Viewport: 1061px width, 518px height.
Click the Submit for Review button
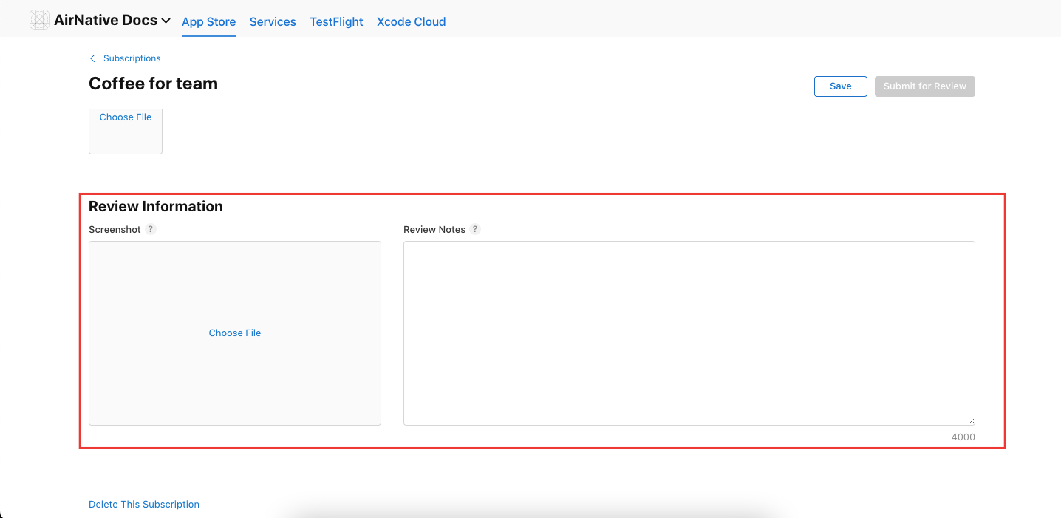[x=925, y=86]
